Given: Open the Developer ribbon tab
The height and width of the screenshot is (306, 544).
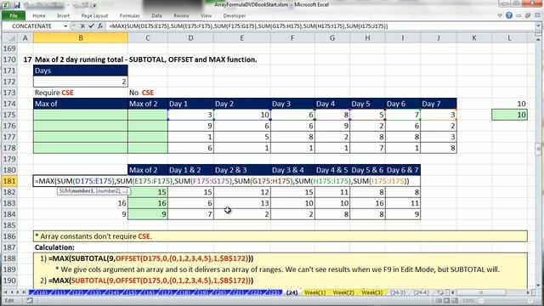Looking at the screenshot, I should point(235,15).
